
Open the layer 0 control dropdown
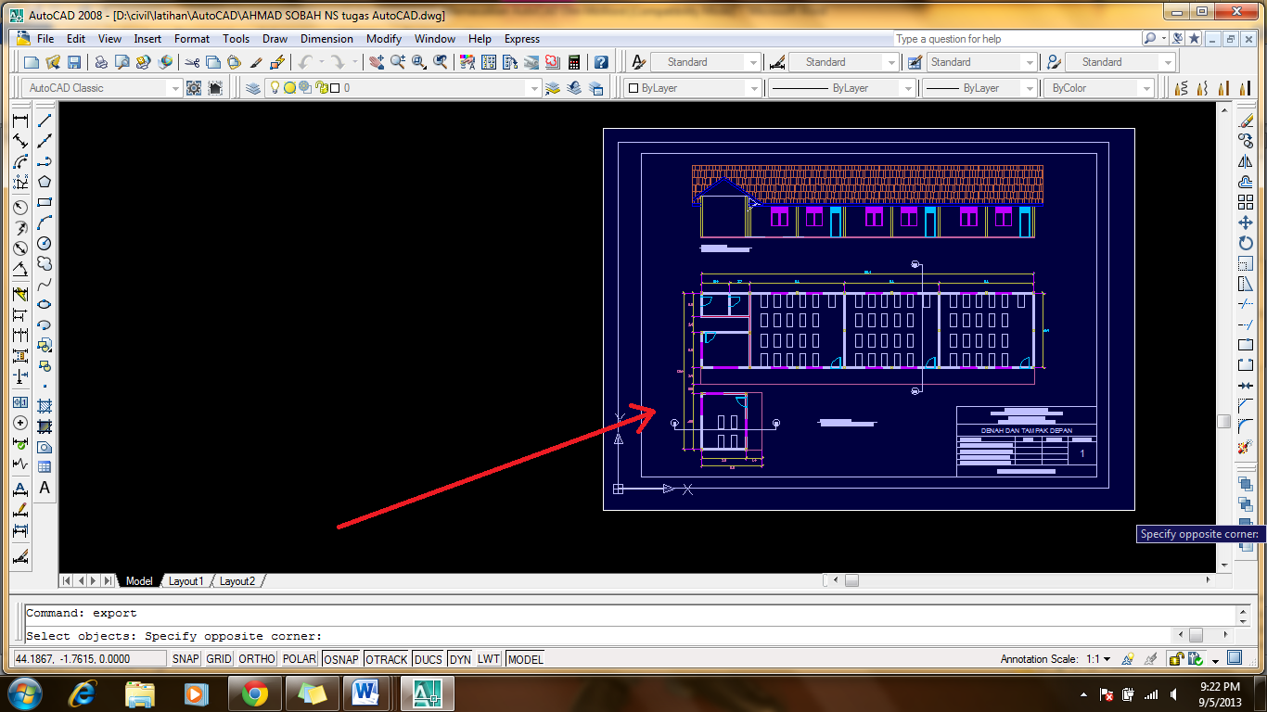coord(534,87)
